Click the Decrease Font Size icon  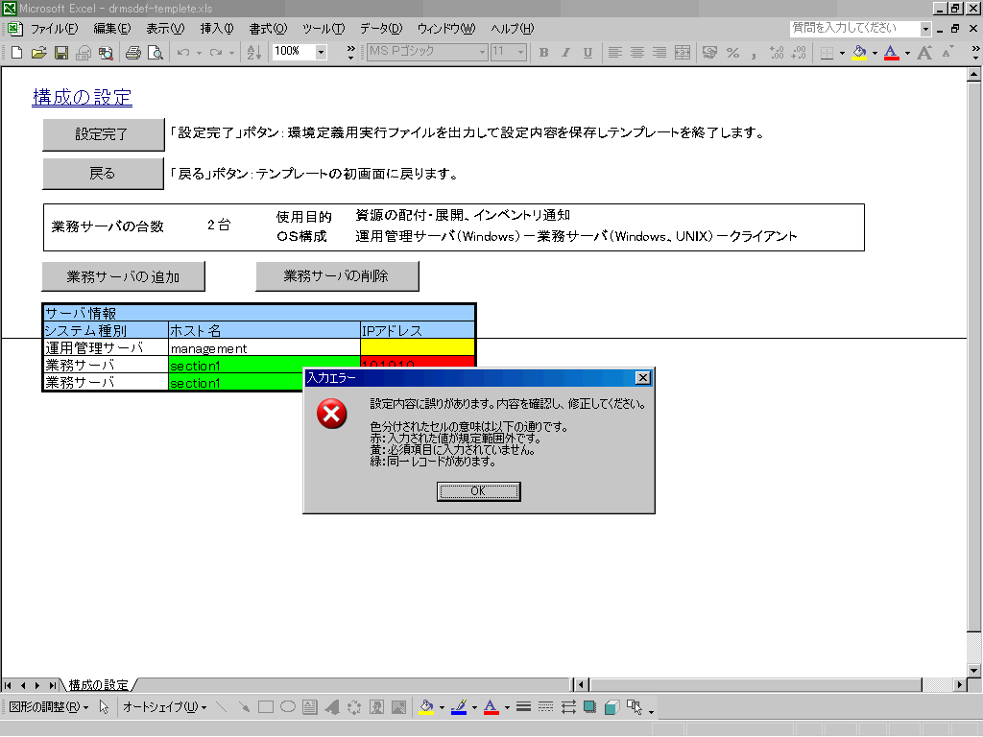pyautogui.click(x=947, y=53)
